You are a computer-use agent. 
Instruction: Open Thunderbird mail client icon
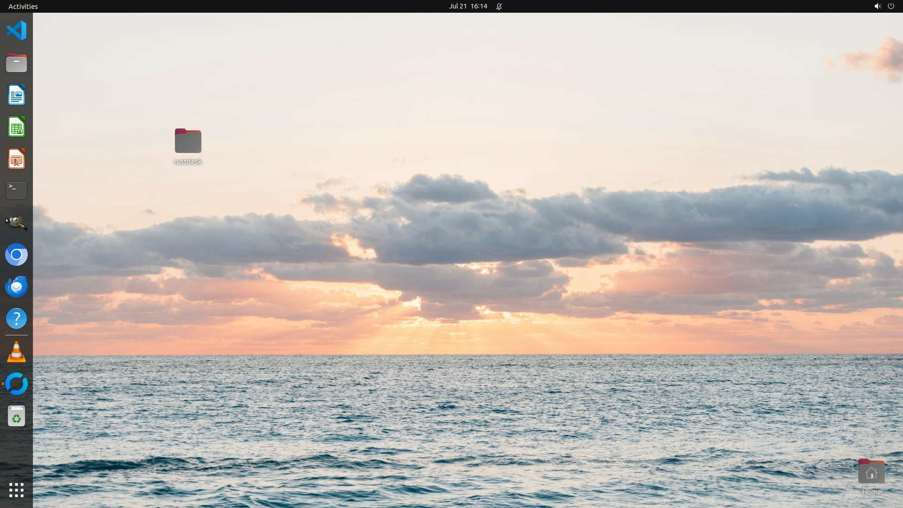pos(16,287)
